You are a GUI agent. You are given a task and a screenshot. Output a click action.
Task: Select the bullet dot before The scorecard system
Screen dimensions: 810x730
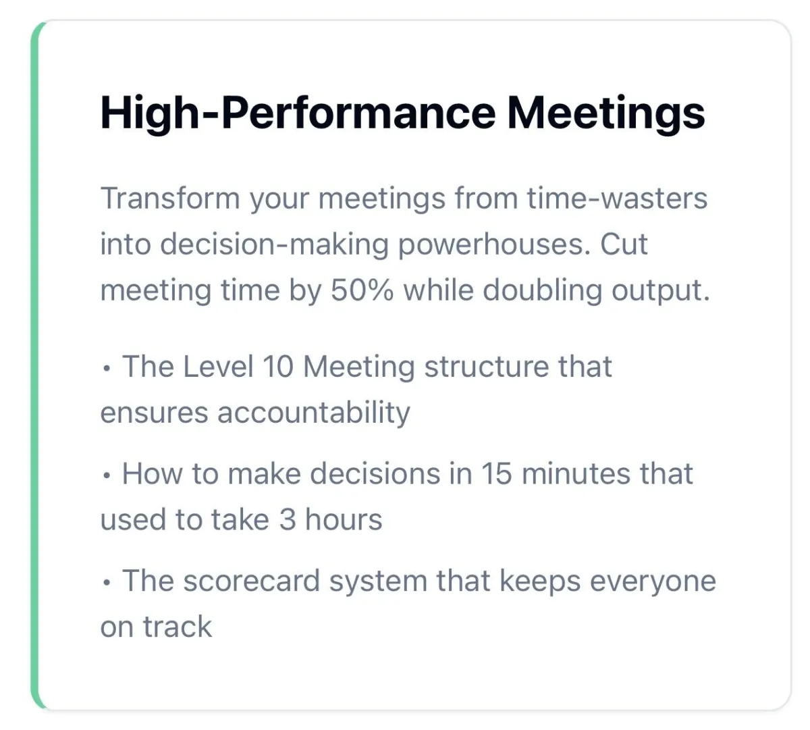107,583
